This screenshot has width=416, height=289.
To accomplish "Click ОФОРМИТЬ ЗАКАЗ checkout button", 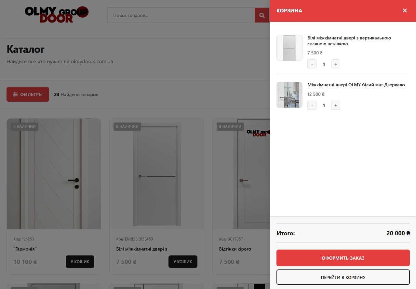I will point(343,258).
